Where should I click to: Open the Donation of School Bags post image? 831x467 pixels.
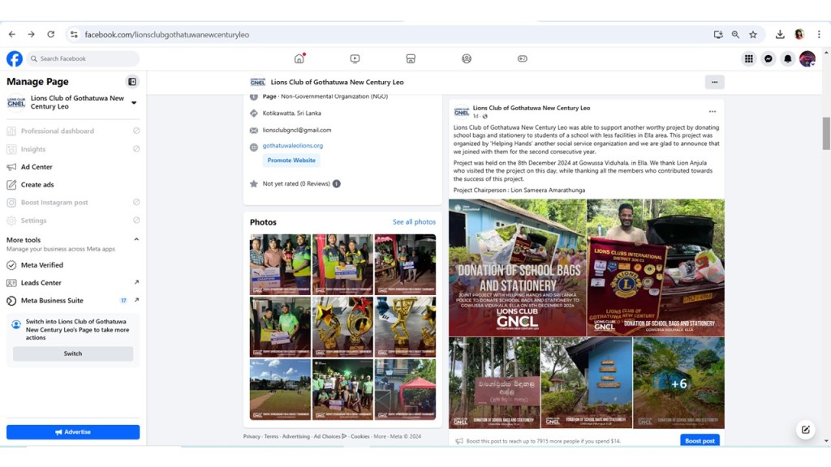click(x=517, y=268)
